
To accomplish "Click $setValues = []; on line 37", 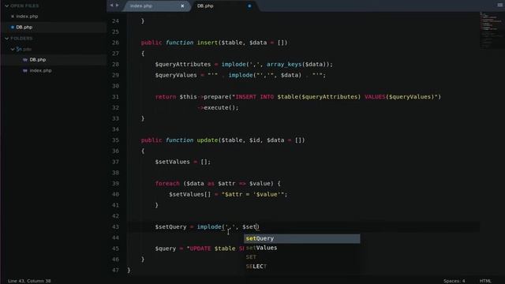I will [182, 162].
